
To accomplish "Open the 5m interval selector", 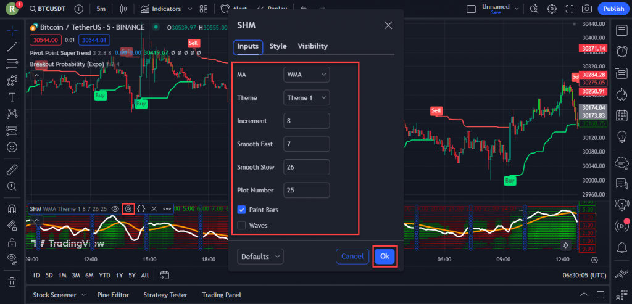I will 101,9.
